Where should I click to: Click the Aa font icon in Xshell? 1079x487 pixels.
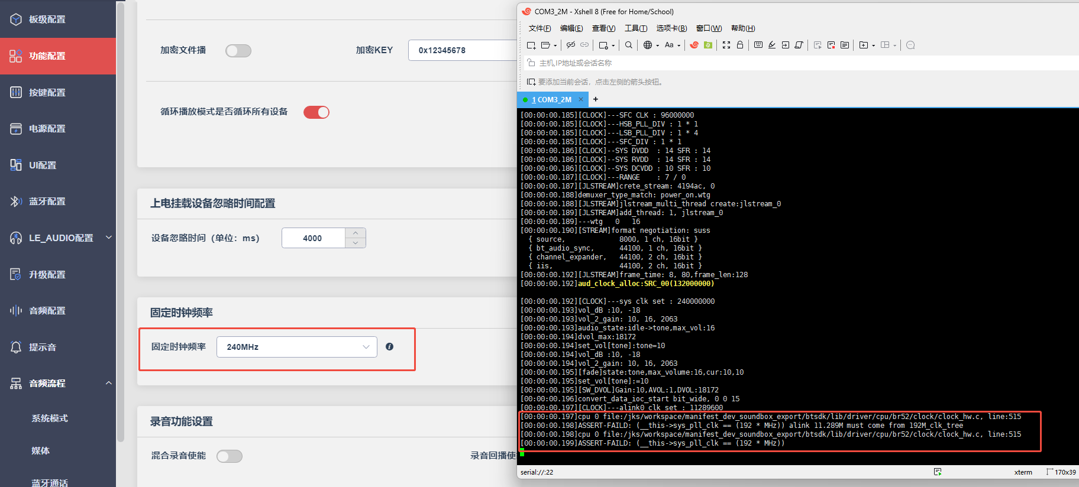(669, 45)
